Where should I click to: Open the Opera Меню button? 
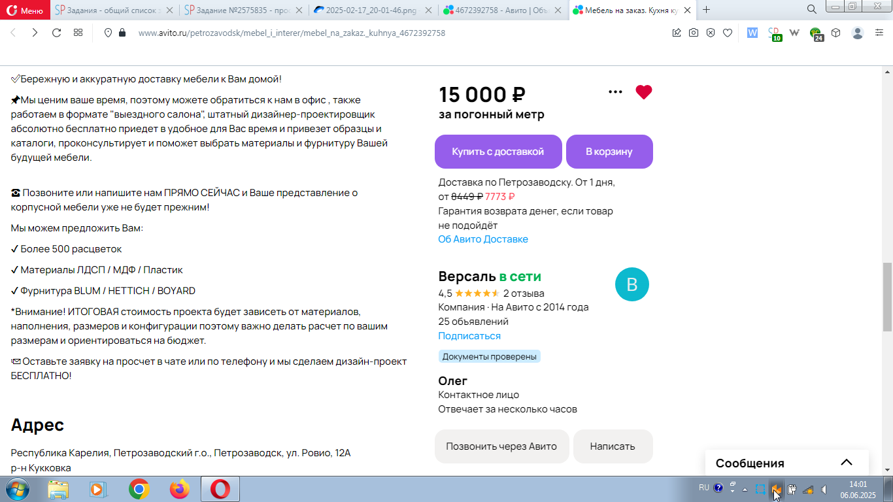25,10
